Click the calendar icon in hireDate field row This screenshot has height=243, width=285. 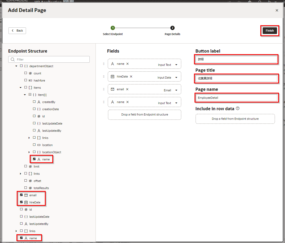coord(113,76)
